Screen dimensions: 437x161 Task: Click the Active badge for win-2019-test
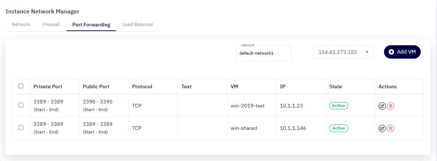click(x=339, y=106)
